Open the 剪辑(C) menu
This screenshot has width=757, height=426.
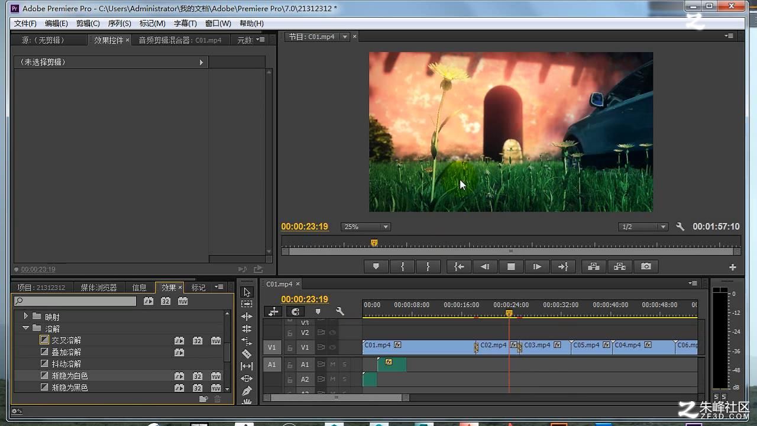click(x=88, y=23)
